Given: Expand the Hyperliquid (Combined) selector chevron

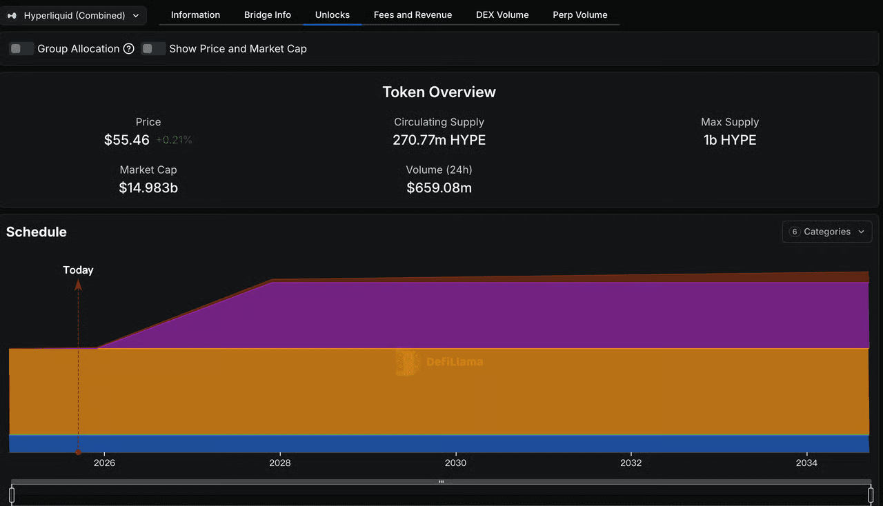Looking at the screenshot, I should coord(136,15).
